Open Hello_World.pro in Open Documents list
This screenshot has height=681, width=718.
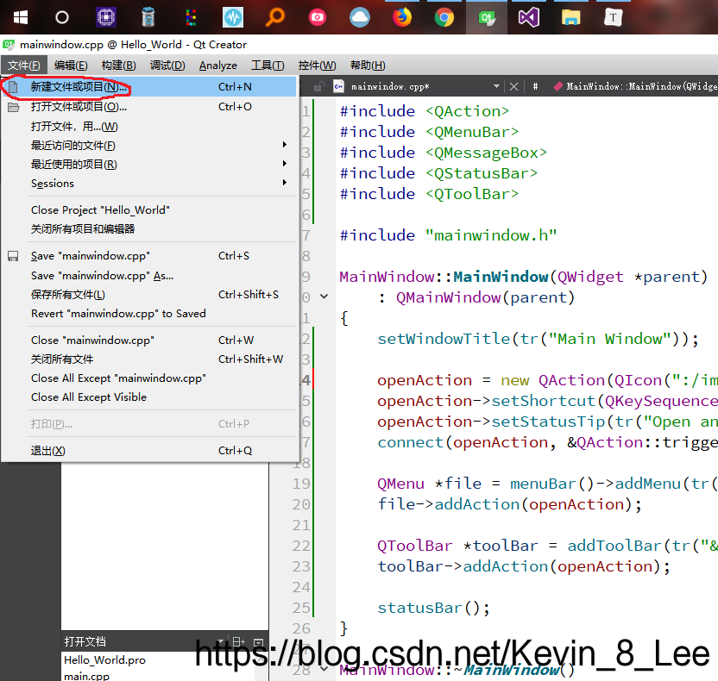(104, 660)
